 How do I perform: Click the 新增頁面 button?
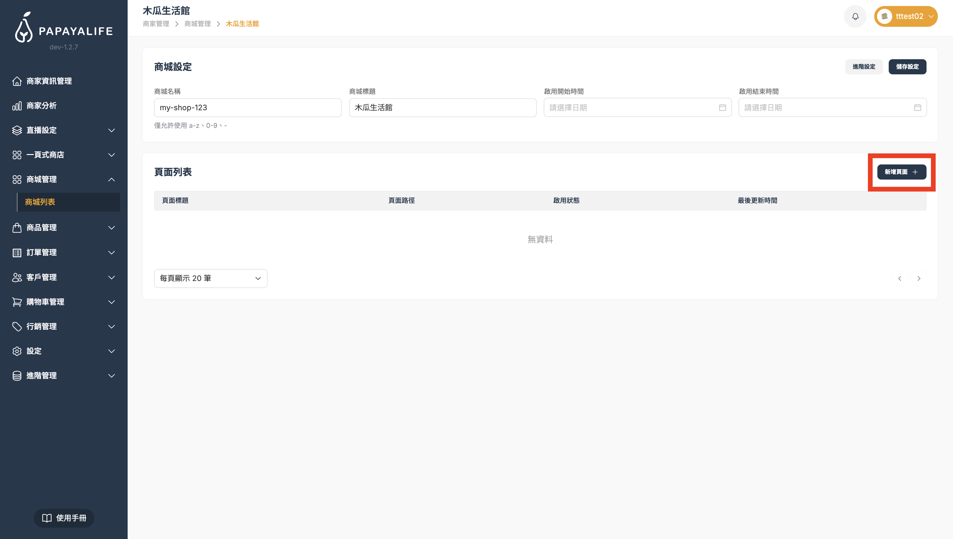click(901, 172)
